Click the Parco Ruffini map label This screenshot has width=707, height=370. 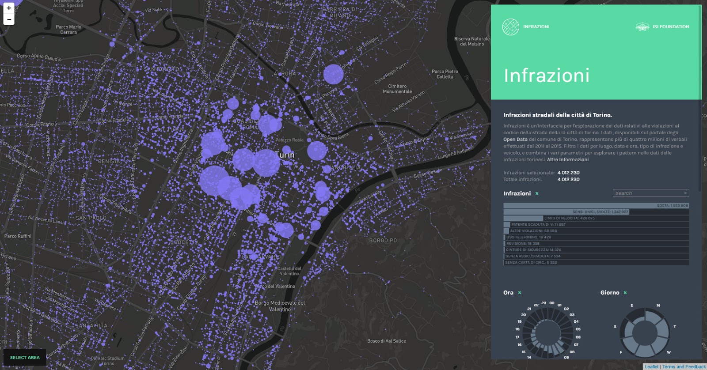pyautogui.click(x=18, y=236)
